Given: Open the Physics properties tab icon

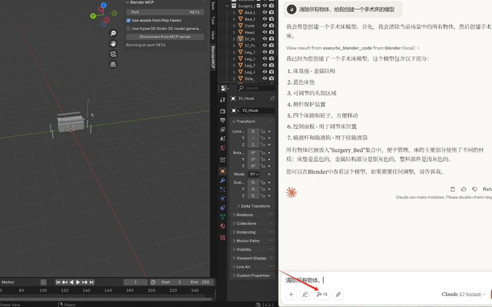Looking at the screenshot, I should click(x=222, y=198).
